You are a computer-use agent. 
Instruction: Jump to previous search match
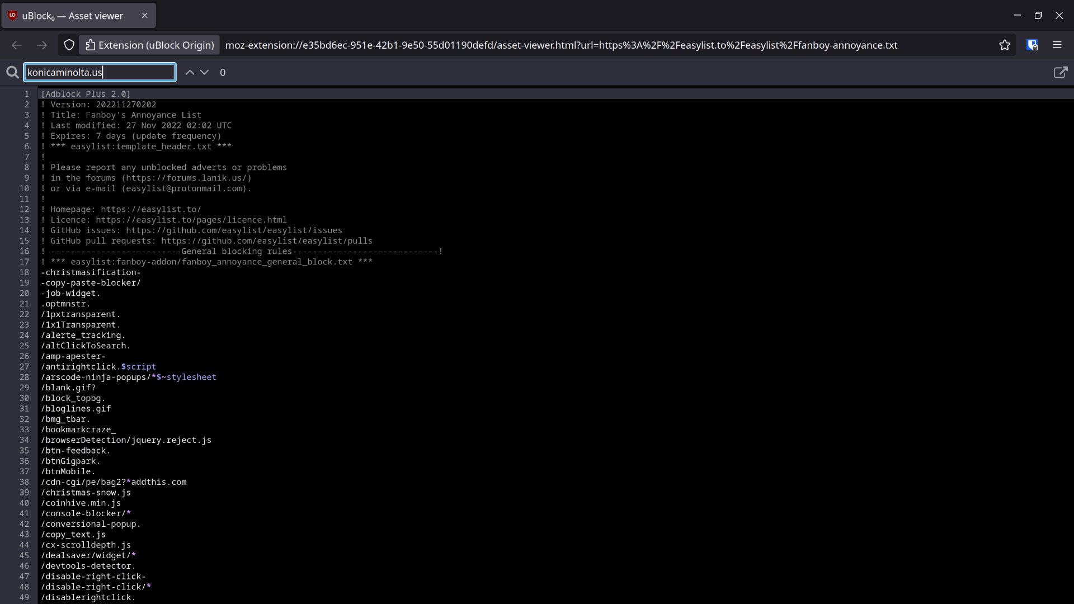(x=190, y=72)
